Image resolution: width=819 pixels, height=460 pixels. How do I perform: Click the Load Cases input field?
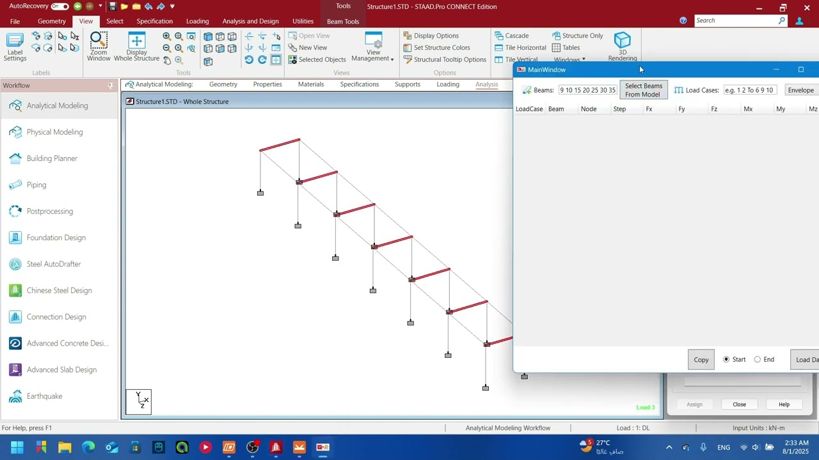(750, 90)
